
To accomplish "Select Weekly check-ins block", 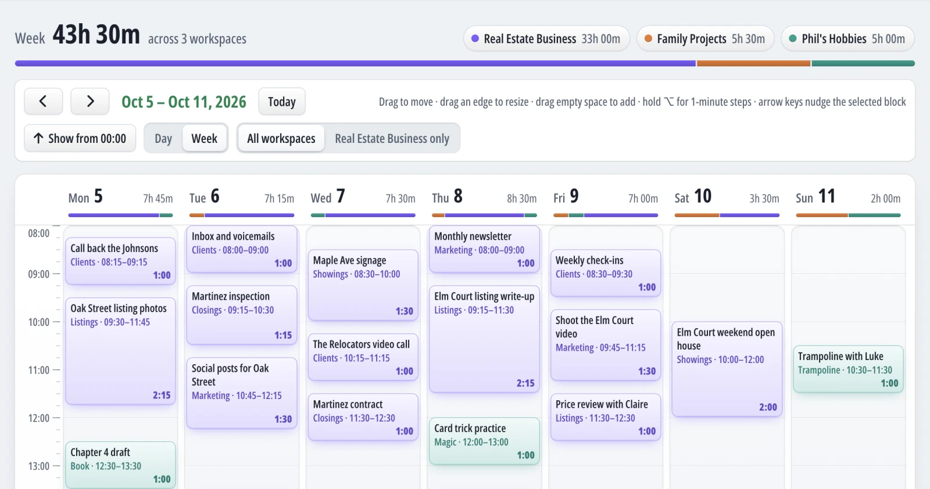I will pos(605,273).
